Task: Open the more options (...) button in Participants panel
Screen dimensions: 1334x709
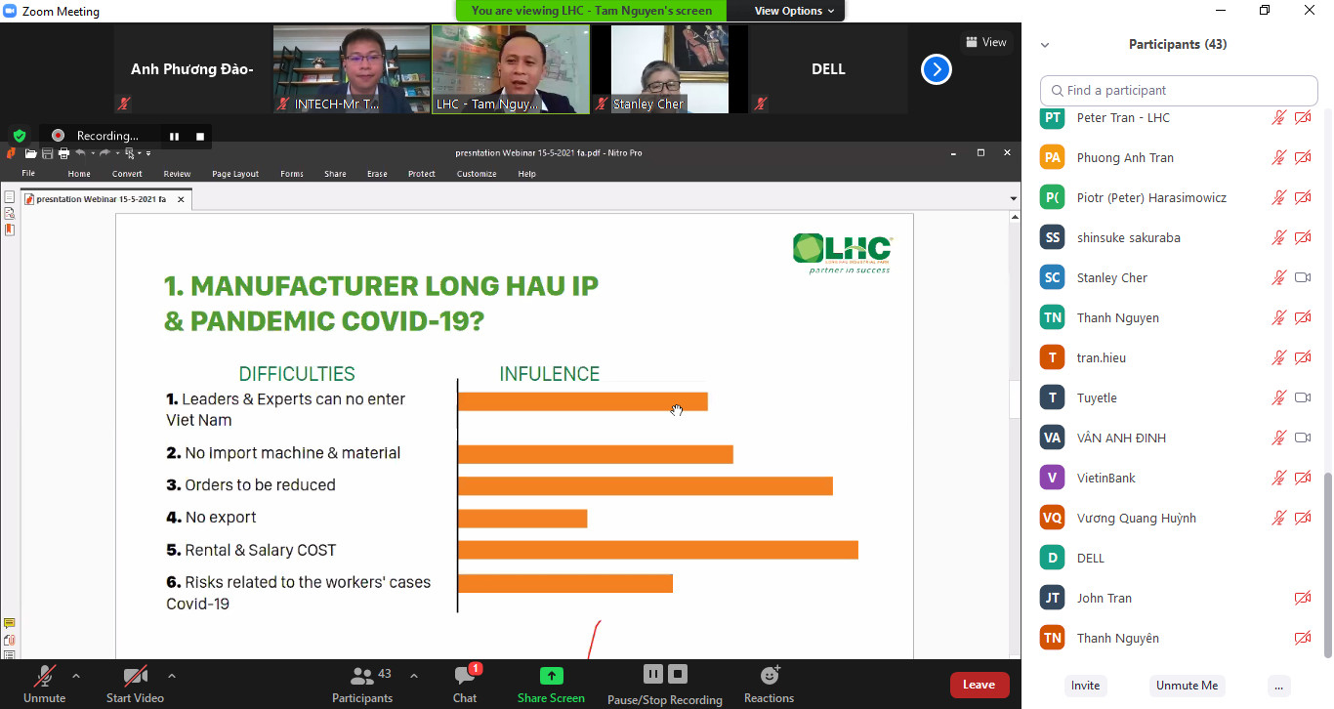Action: click(x=1279, y=686)
